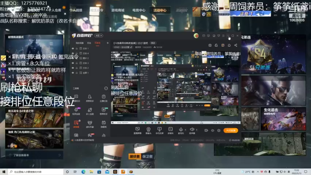Launch Microsoft Edge from the taskbar
This screenshot has width=311, height=175.
(x=83, y=172)
